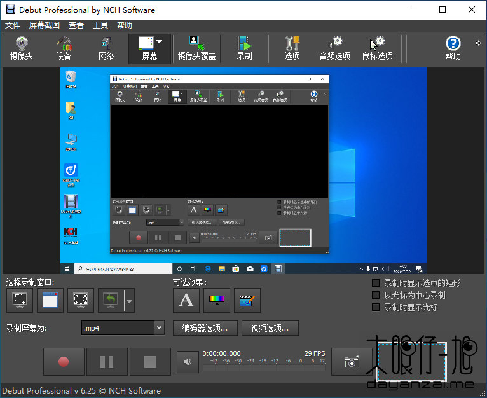This screenshot has height=398, width=487.
Task: Enable 录制时显示选中的矩形 checkbox
Action: [376, 283]
